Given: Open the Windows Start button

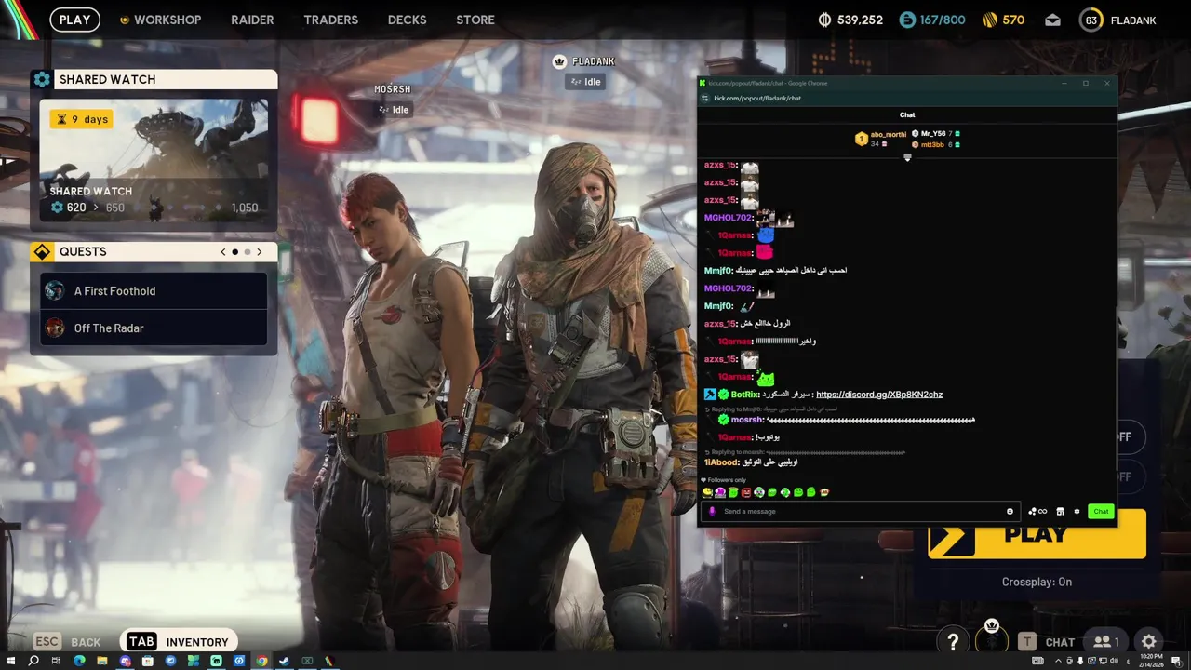Looking at the screenshot, I should [10, 661].
